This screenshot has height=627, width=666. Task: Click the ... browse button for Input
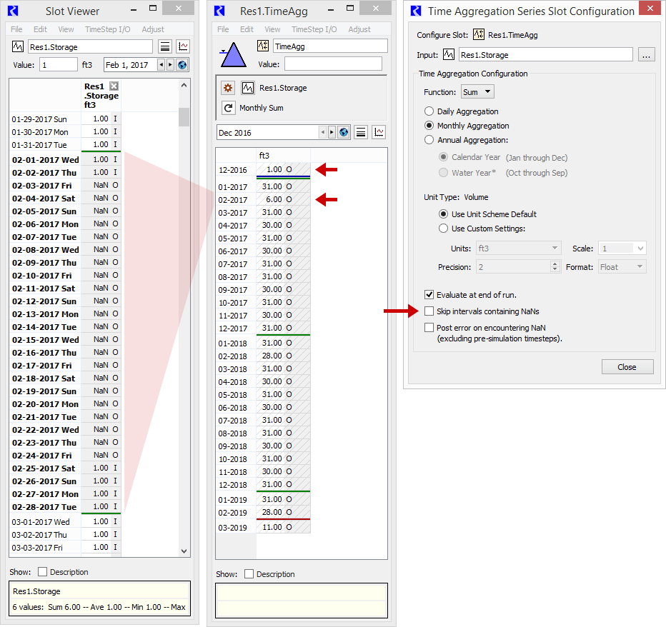[646, 54]
